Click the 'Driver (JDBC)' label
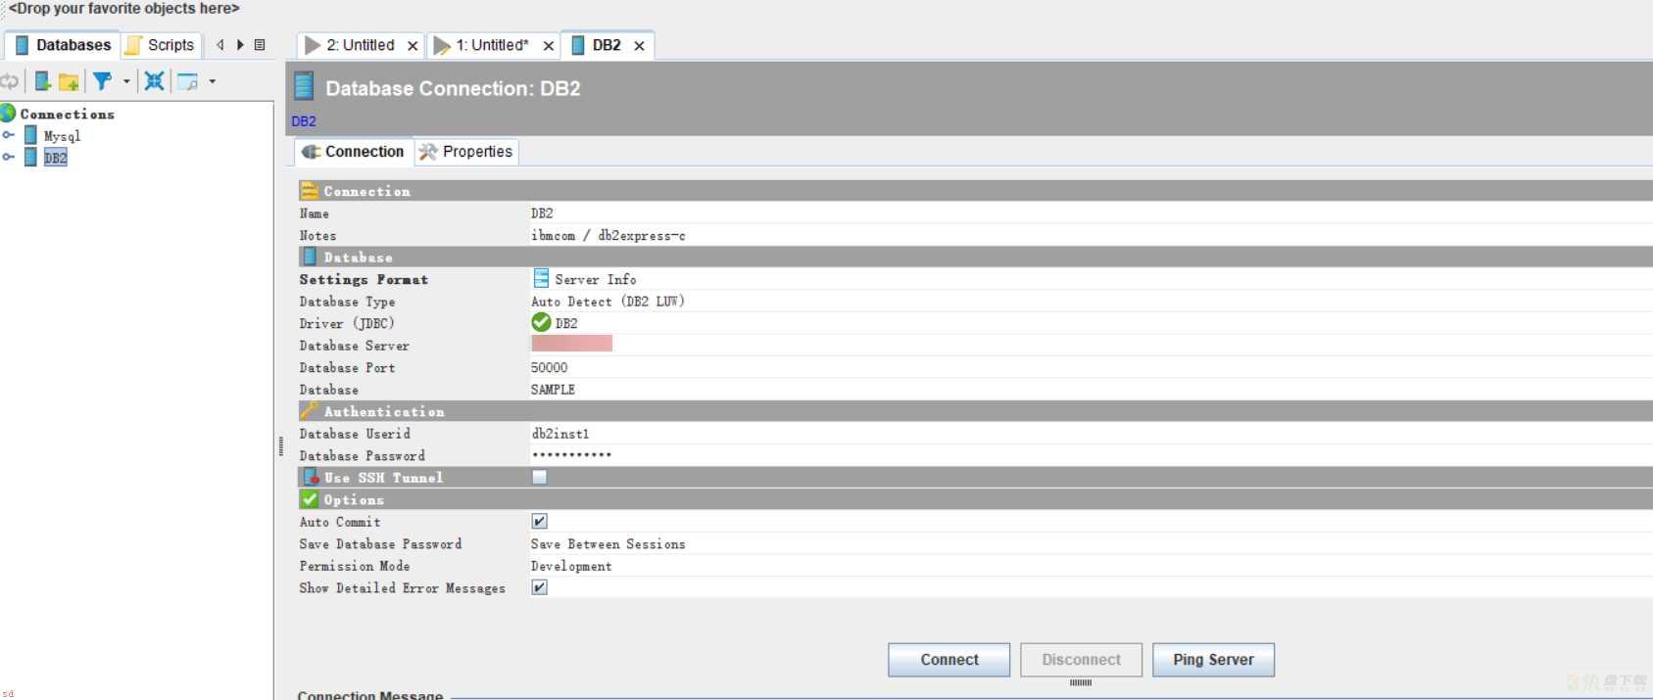This screenshot has height=700, width=1653. [347, 323]
